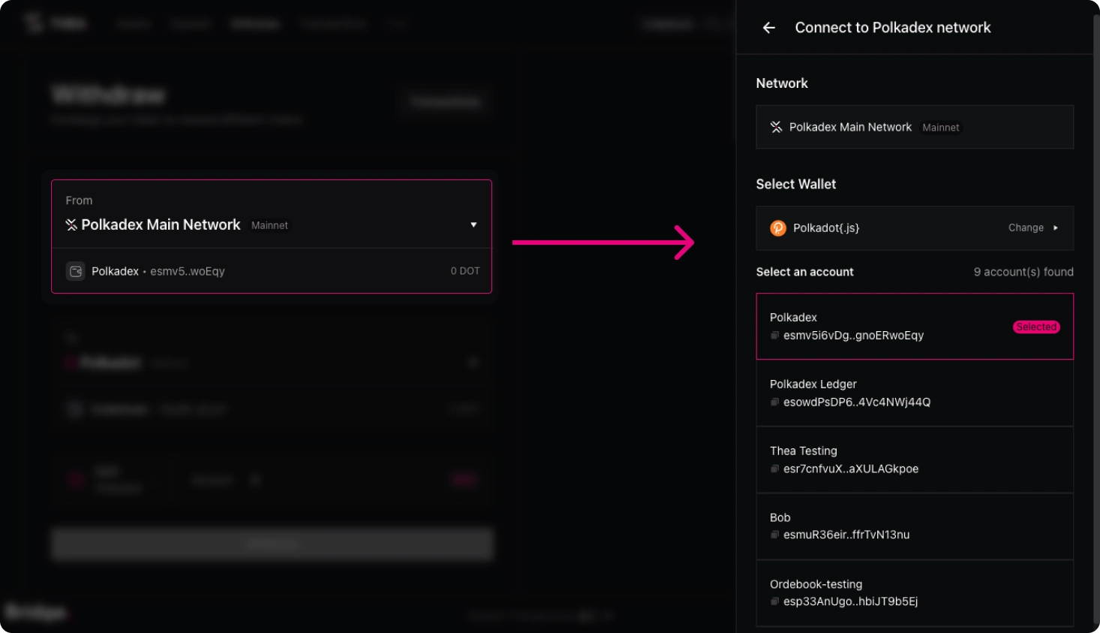Viewport: 1100px width, 633px height.
Task: Select the Thea Testing account
Action: pos(914,460)
